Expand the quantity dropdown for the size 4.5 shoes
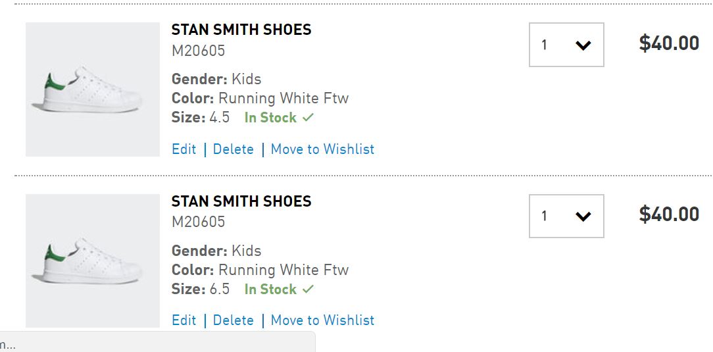713x352 pixels. coord(566,45)
